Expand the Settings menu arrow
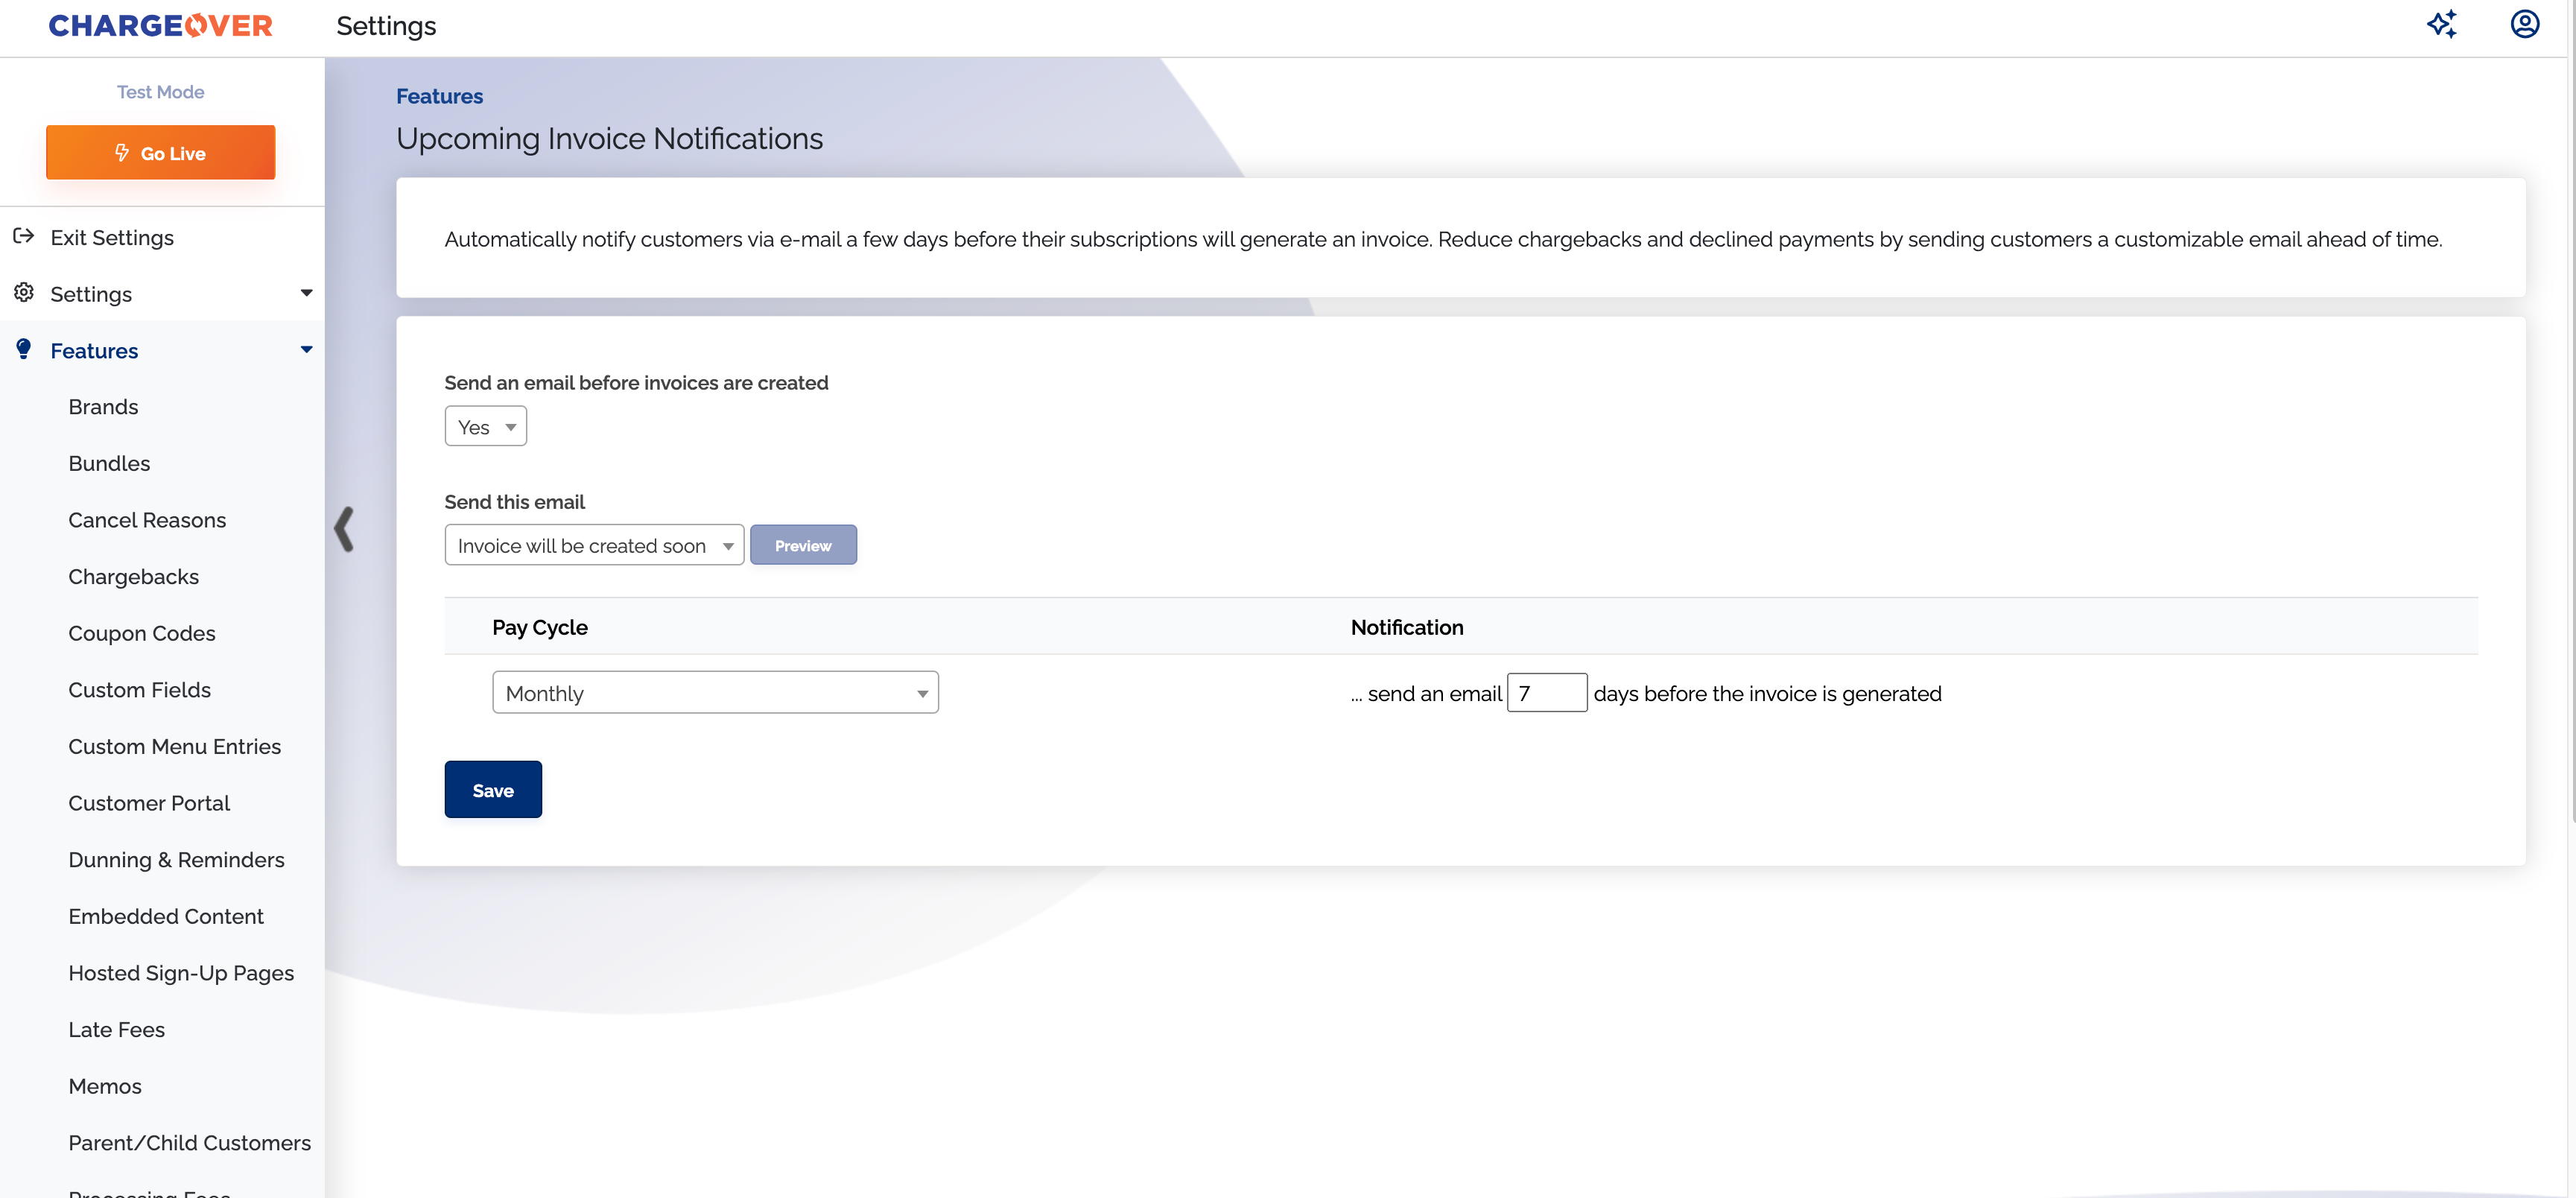This screenshot has height=1198, width=2576. point(306,293)
